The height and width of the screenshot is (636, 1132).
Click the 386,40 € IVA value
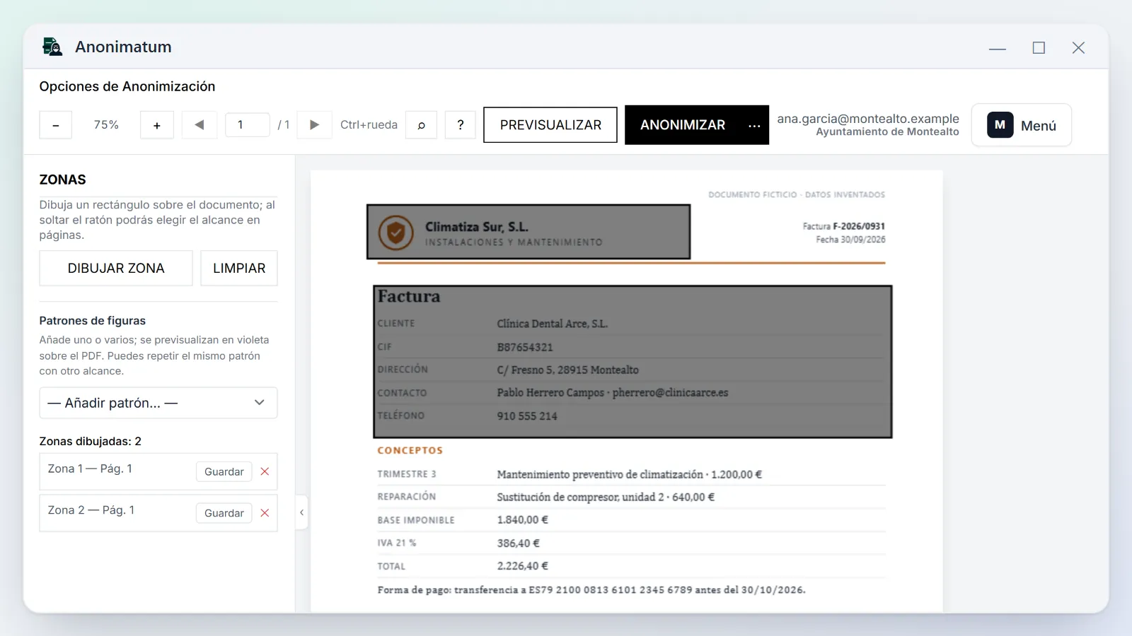pyautogui.click(x=518, y=543)
